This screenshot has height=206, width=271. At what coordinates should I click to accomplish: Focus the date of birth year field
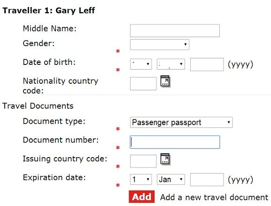207,64
